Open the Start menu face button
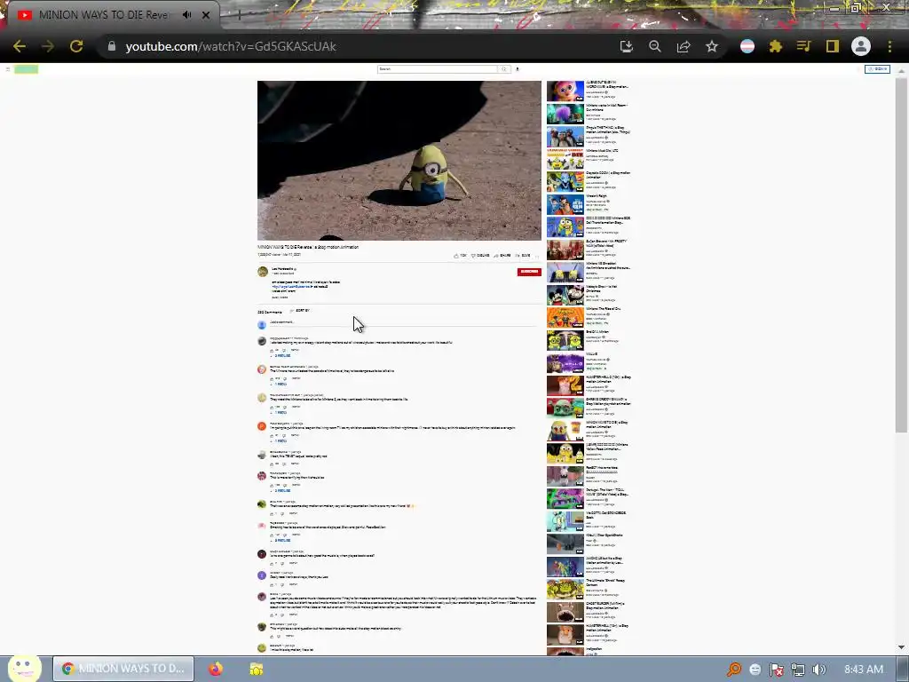 (24, 669)
